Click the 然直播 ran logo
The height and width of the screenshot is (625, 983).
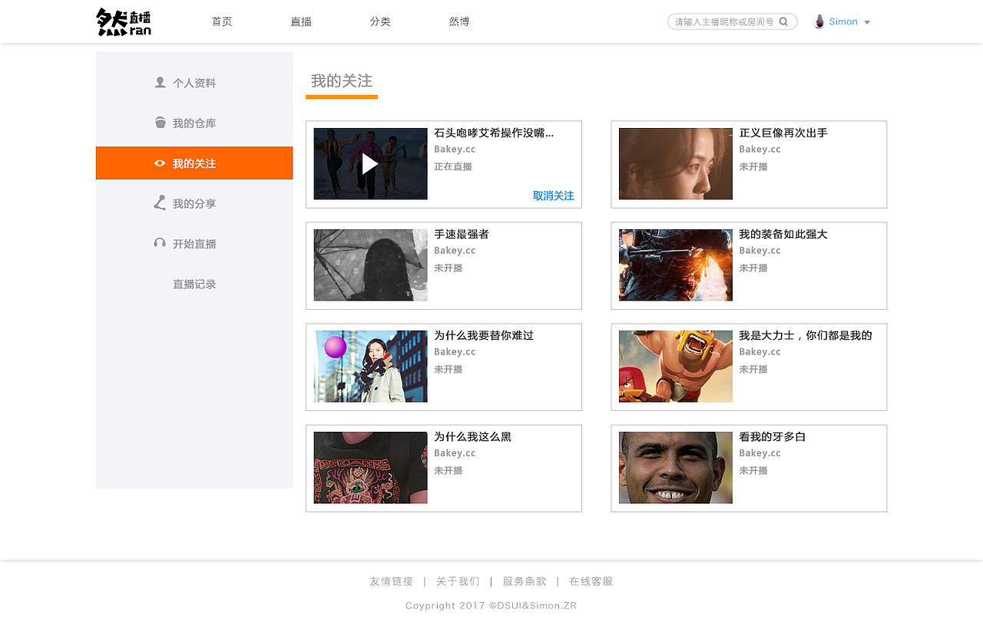pyautogui.click(x=124, y=21)
